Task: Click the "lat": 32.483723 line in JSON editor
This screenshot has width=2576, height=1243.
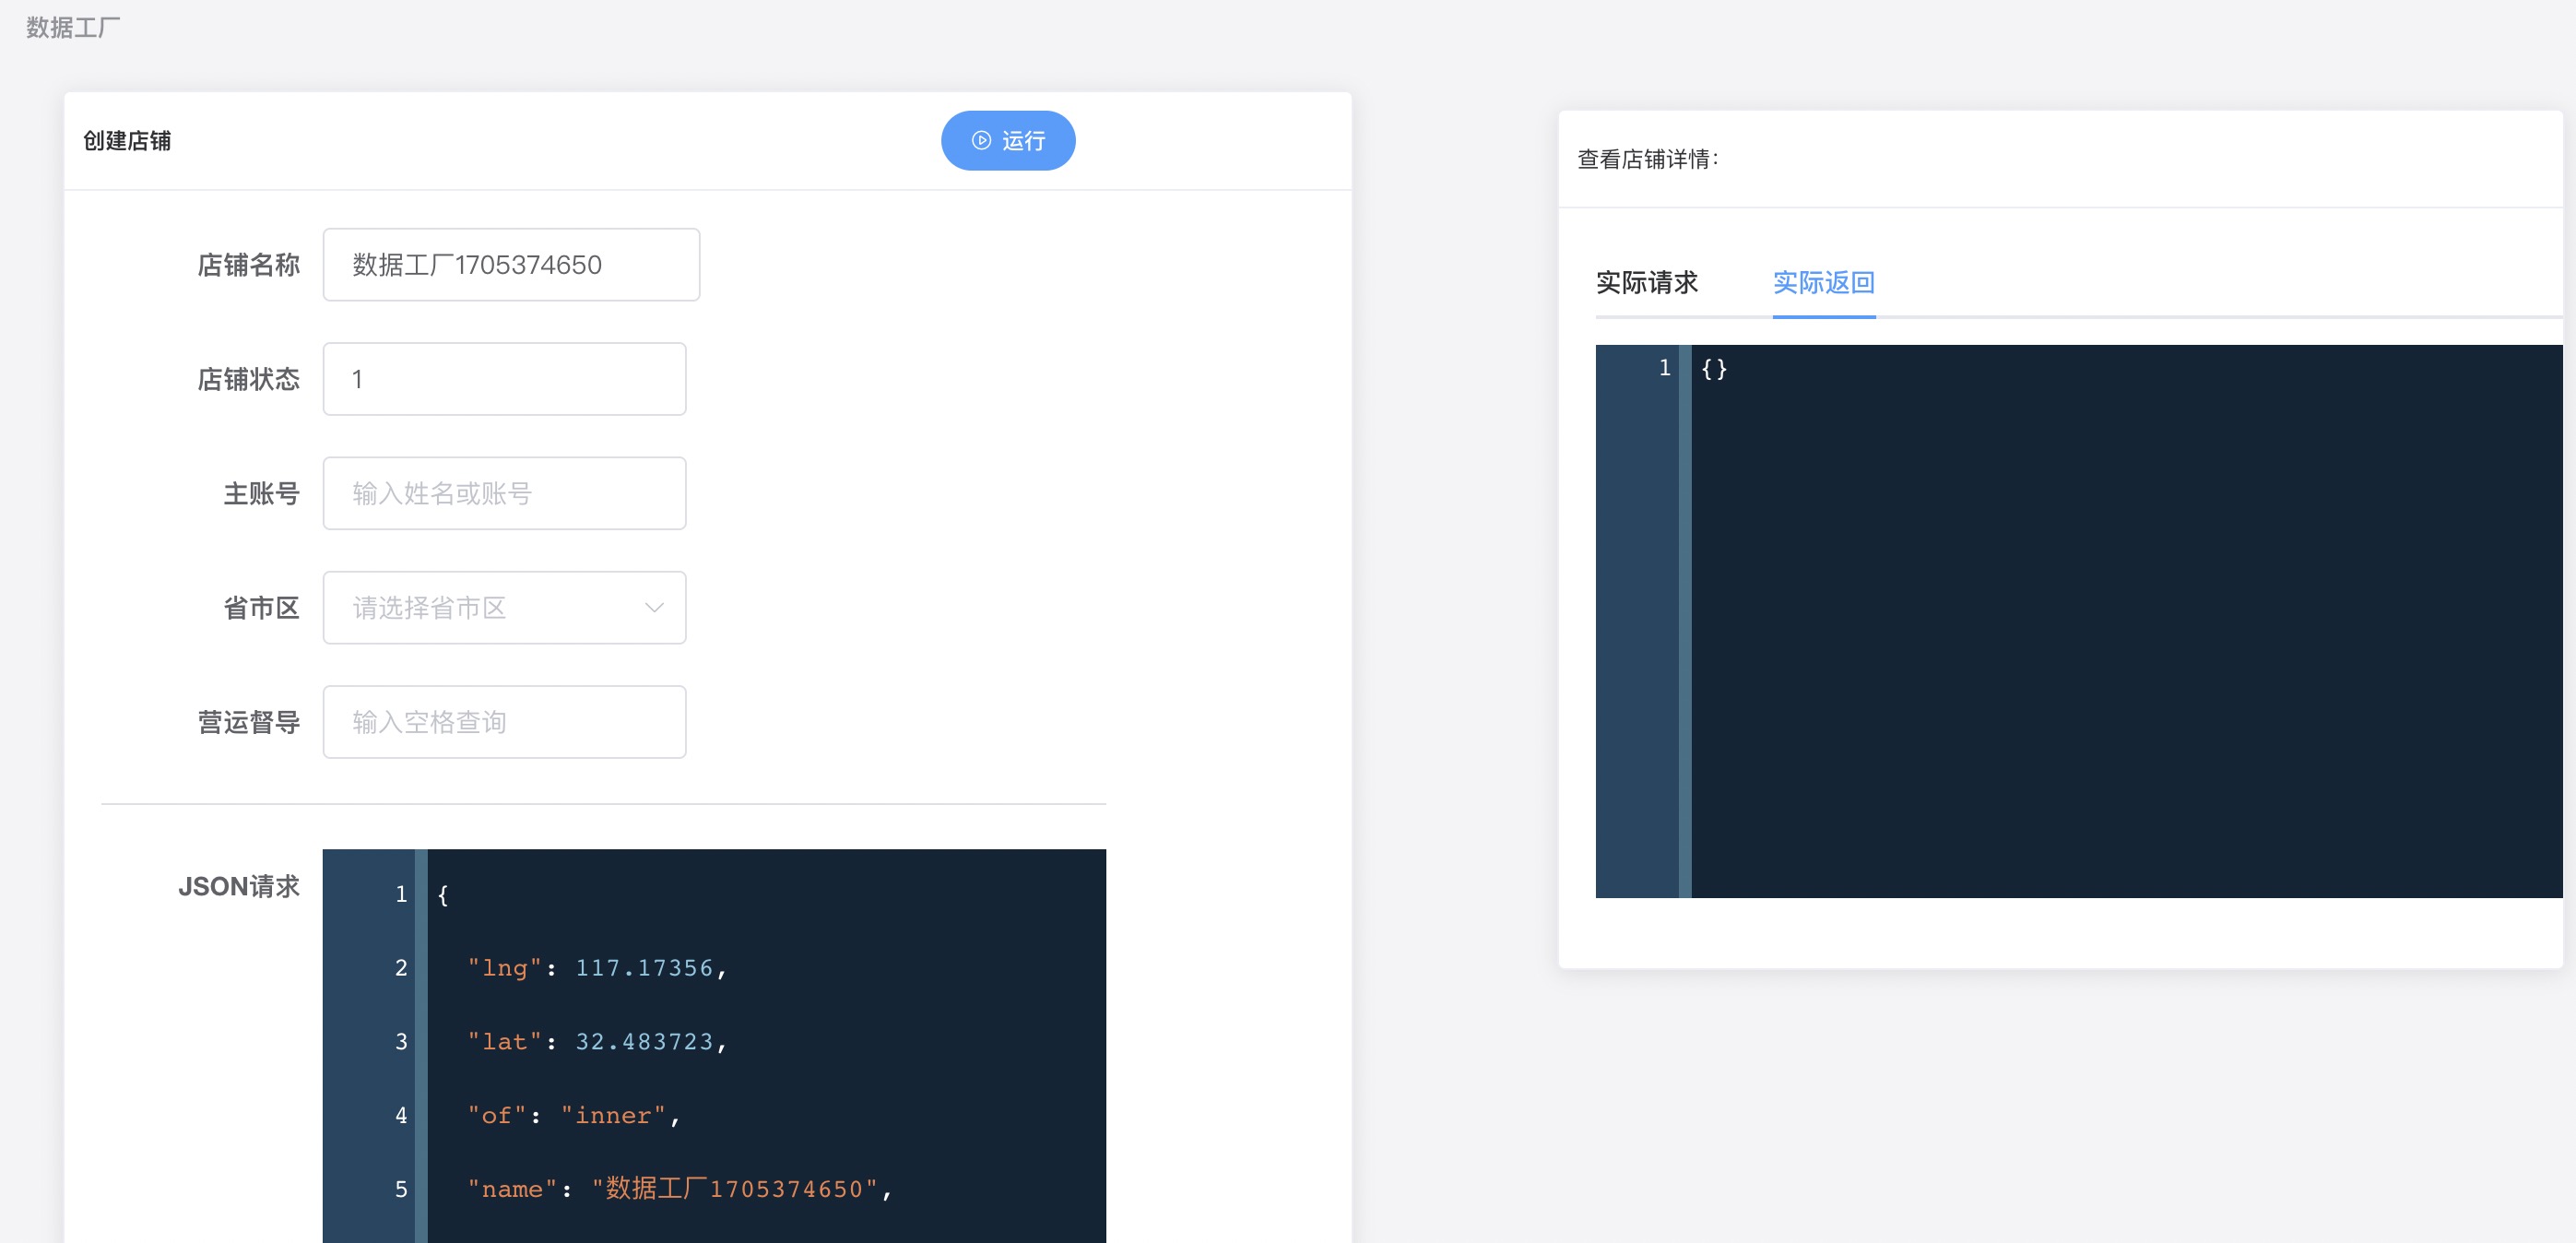Action: [597, 1041]
